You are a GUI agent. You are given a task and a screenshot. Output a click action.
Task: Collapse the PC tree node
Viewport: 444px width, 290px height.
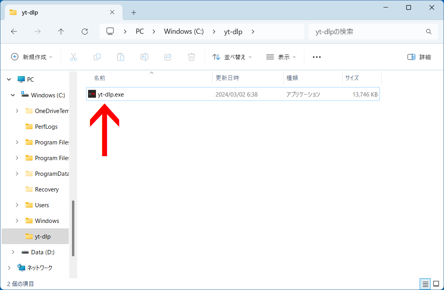pos(9,79)
